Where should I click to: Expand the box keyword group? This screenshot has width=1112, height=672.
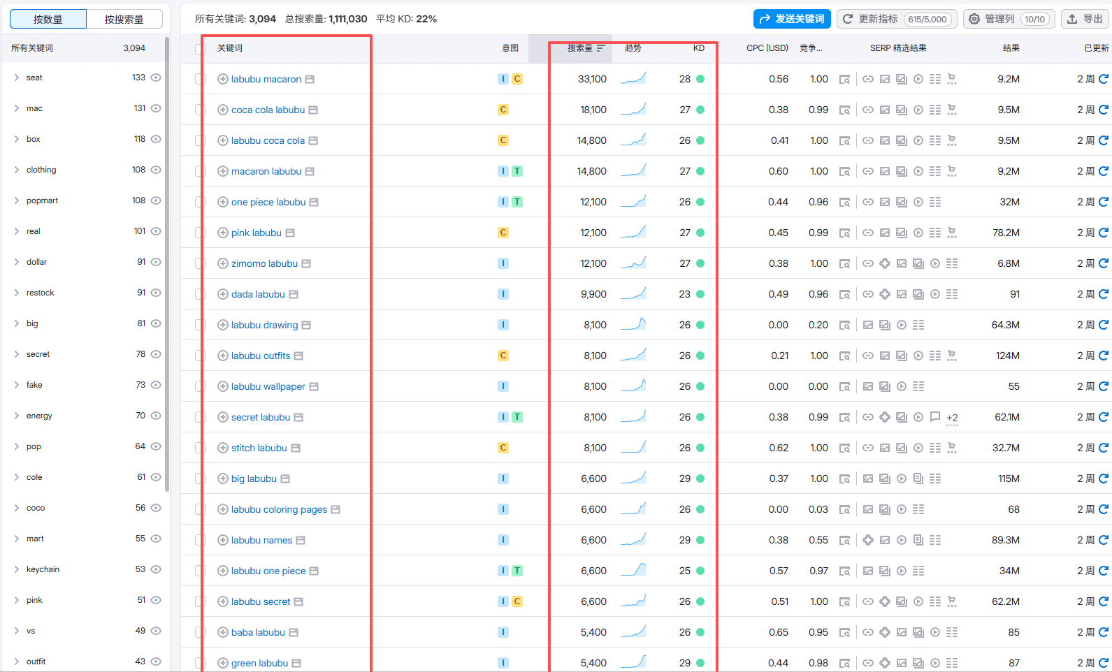[x=16, y=139]
